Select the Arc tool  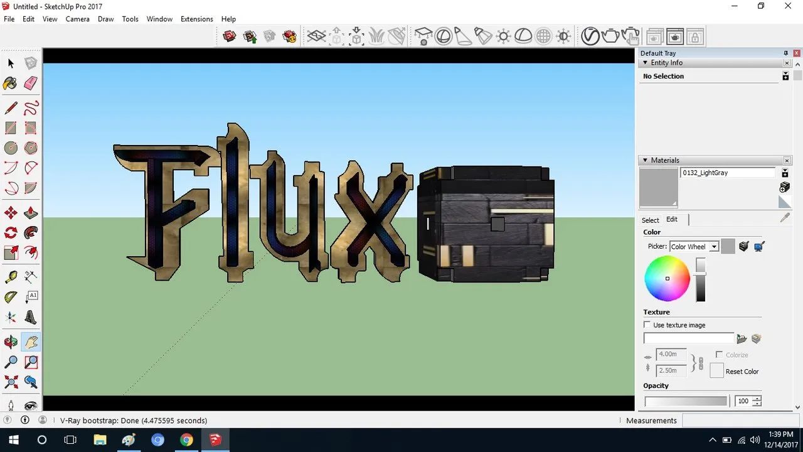11,168
